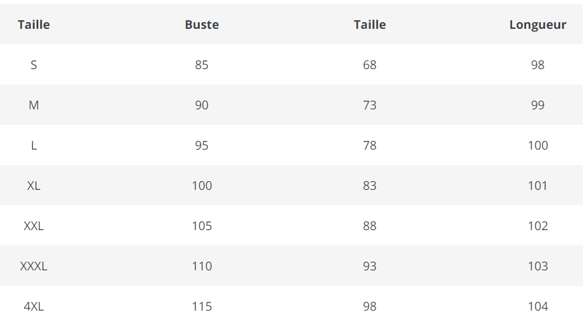Click bust value 90 in M row

pyautogui.click(x=202, y=105)
